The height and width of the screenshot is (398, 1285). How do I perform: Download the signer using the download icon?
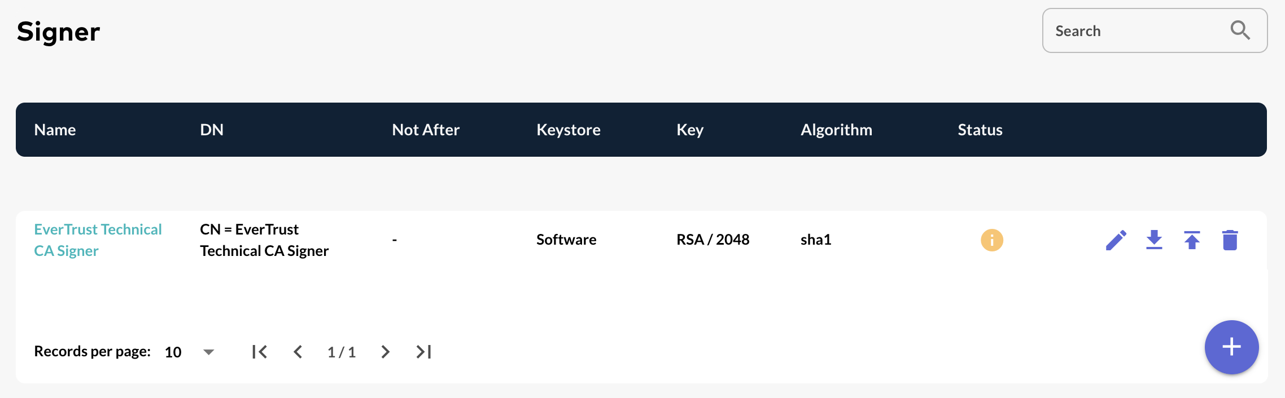point(1154,240)
